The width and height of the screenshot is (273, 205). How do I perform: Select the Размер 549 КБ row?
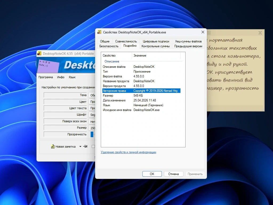click(x=141, y=96)
